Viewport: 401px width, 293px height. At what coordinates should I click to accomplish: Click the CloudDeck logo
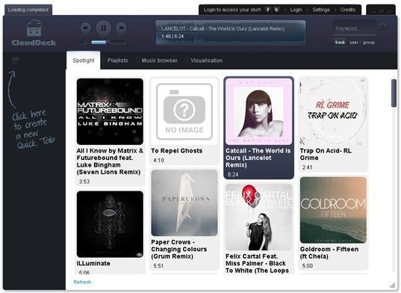tap(34, 33)
